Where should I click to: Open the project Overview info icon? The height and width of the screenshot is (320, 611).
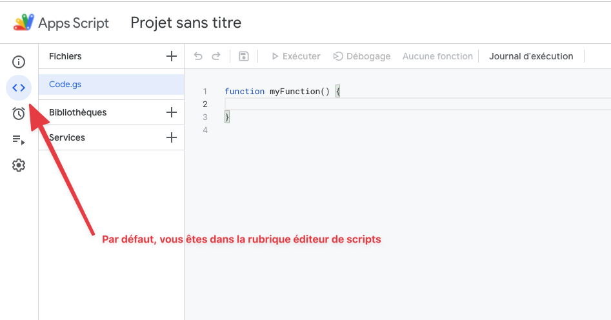(19, 62)
